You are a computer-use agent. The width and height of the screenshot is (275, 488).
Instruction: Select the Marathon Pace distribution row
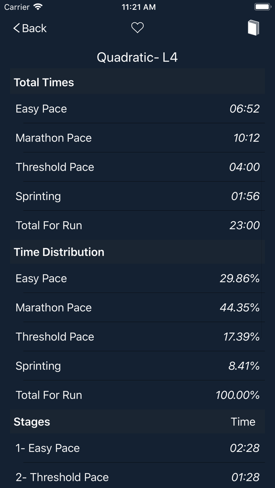[137, 308]
